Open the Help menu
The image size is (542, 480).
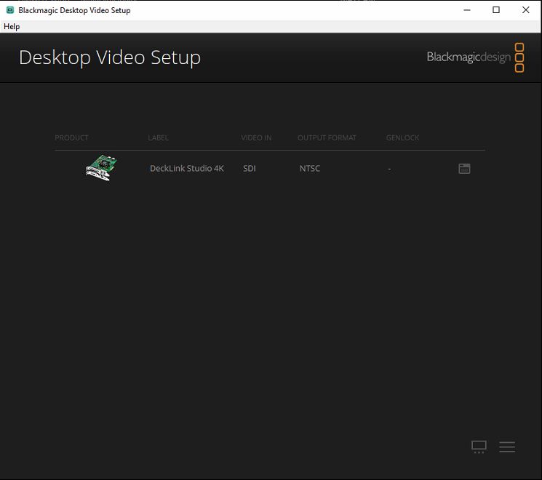coord(12,27)
